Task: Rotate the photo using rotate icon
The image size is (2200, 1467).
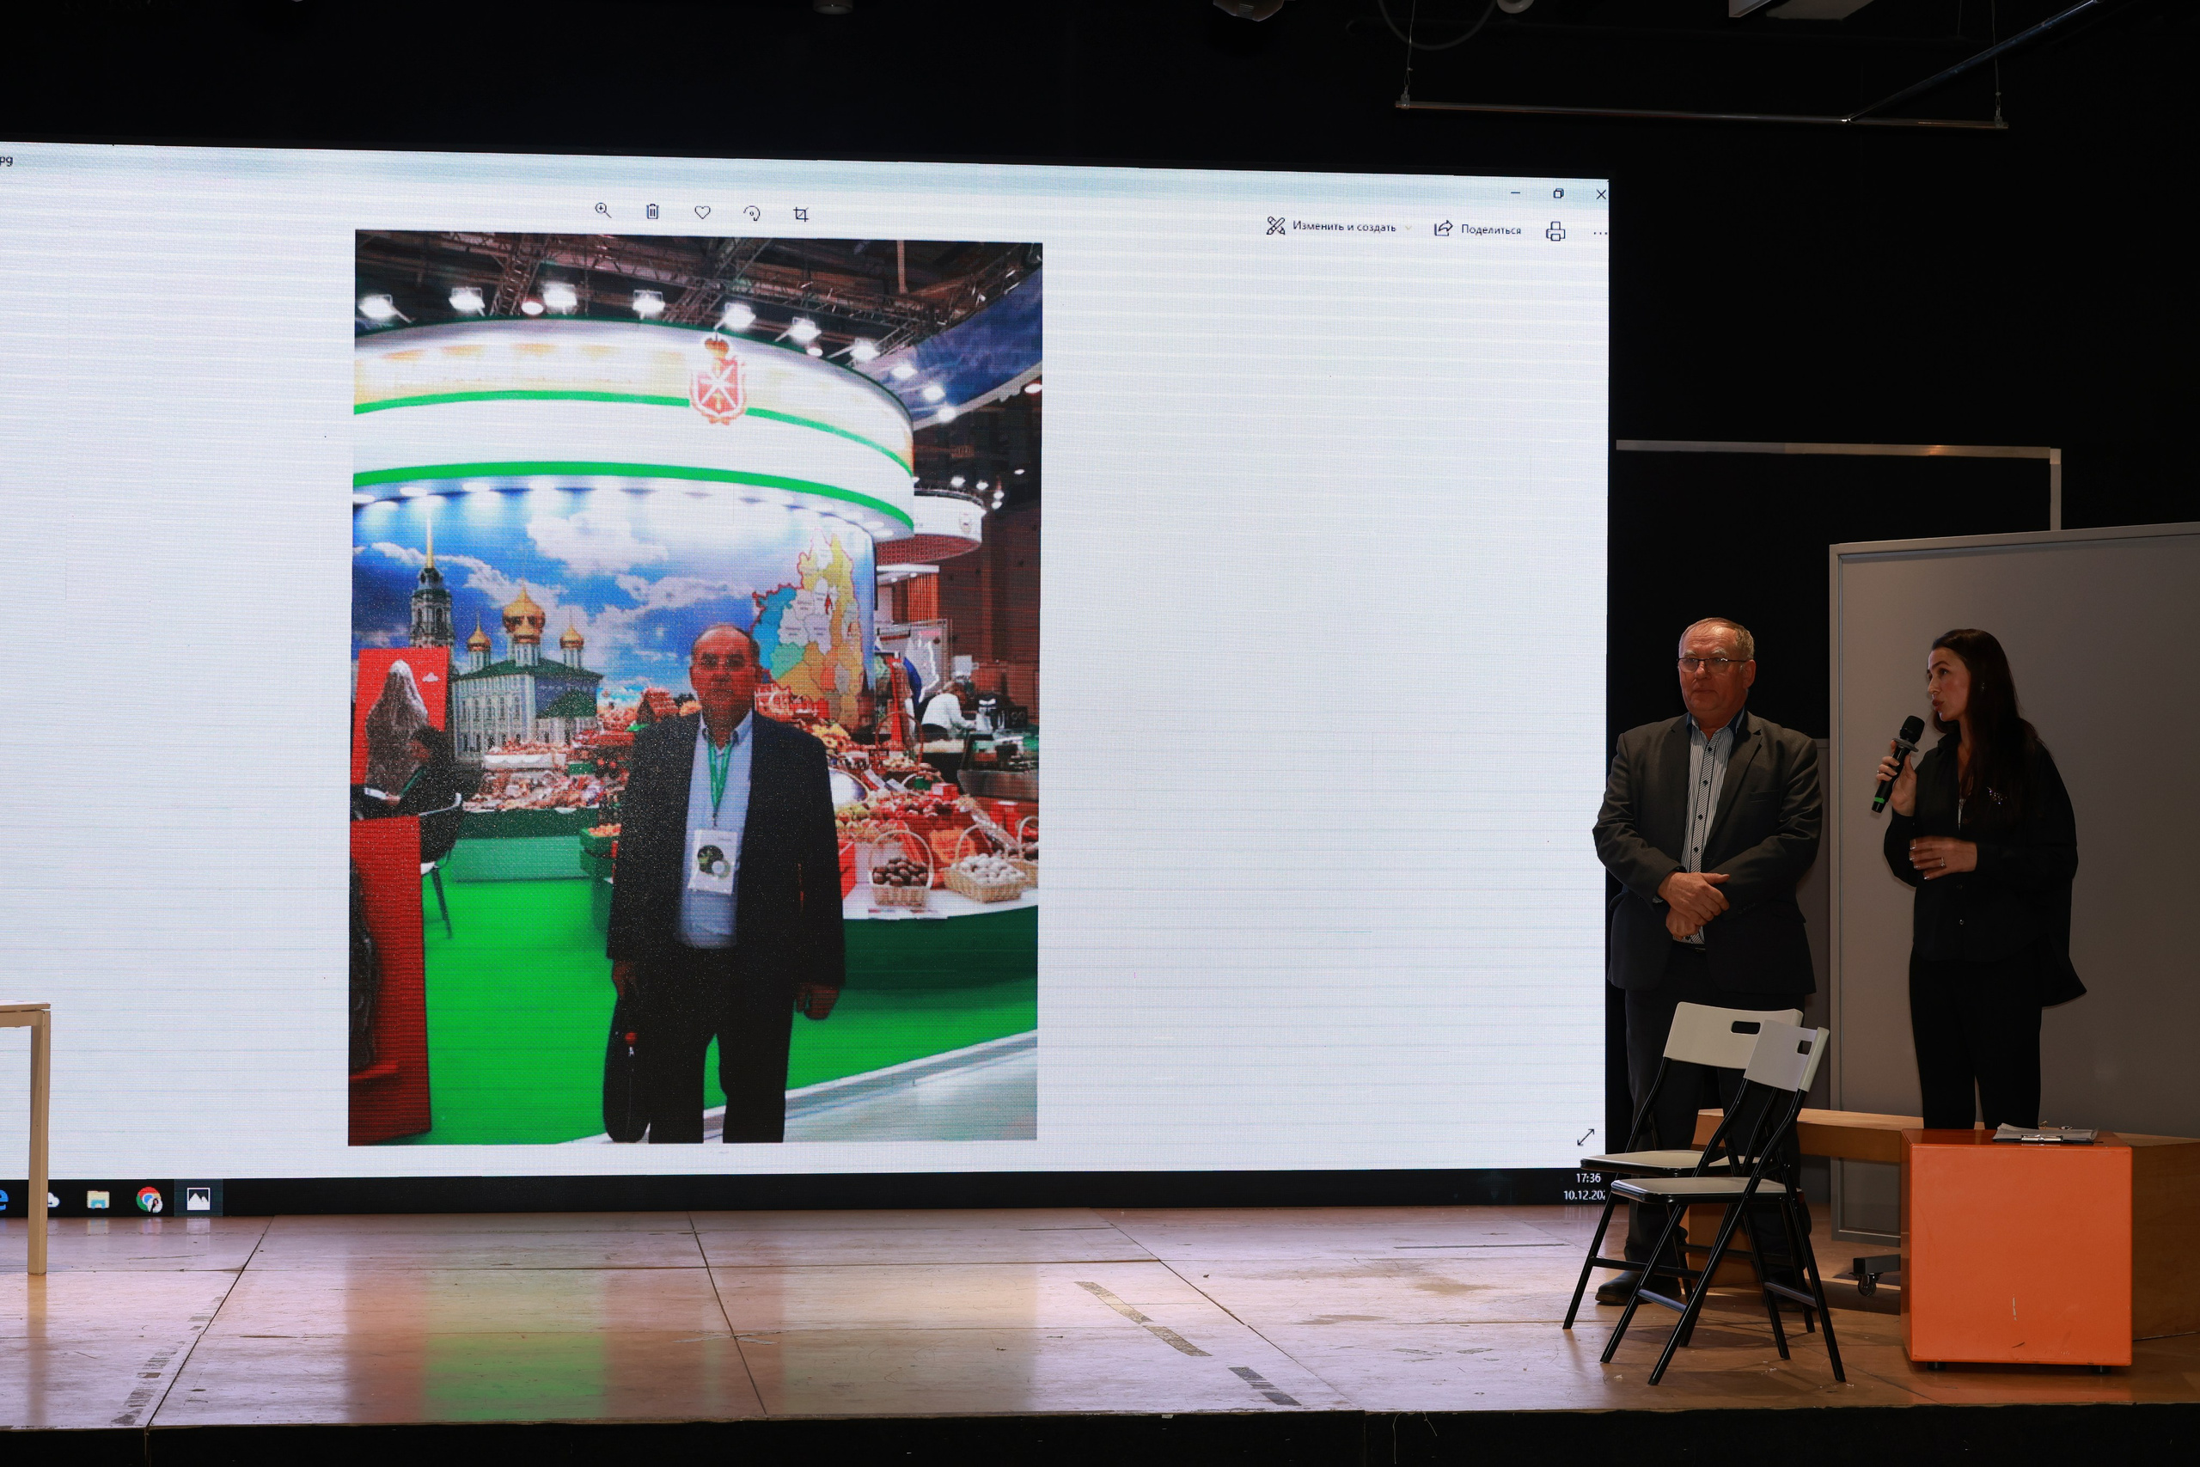Action: [752, 213]
